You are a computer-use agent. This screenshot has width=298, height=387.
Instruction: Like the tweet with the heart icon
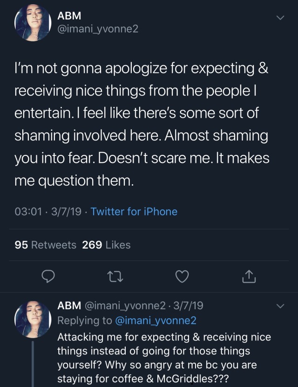click(182, 276)
